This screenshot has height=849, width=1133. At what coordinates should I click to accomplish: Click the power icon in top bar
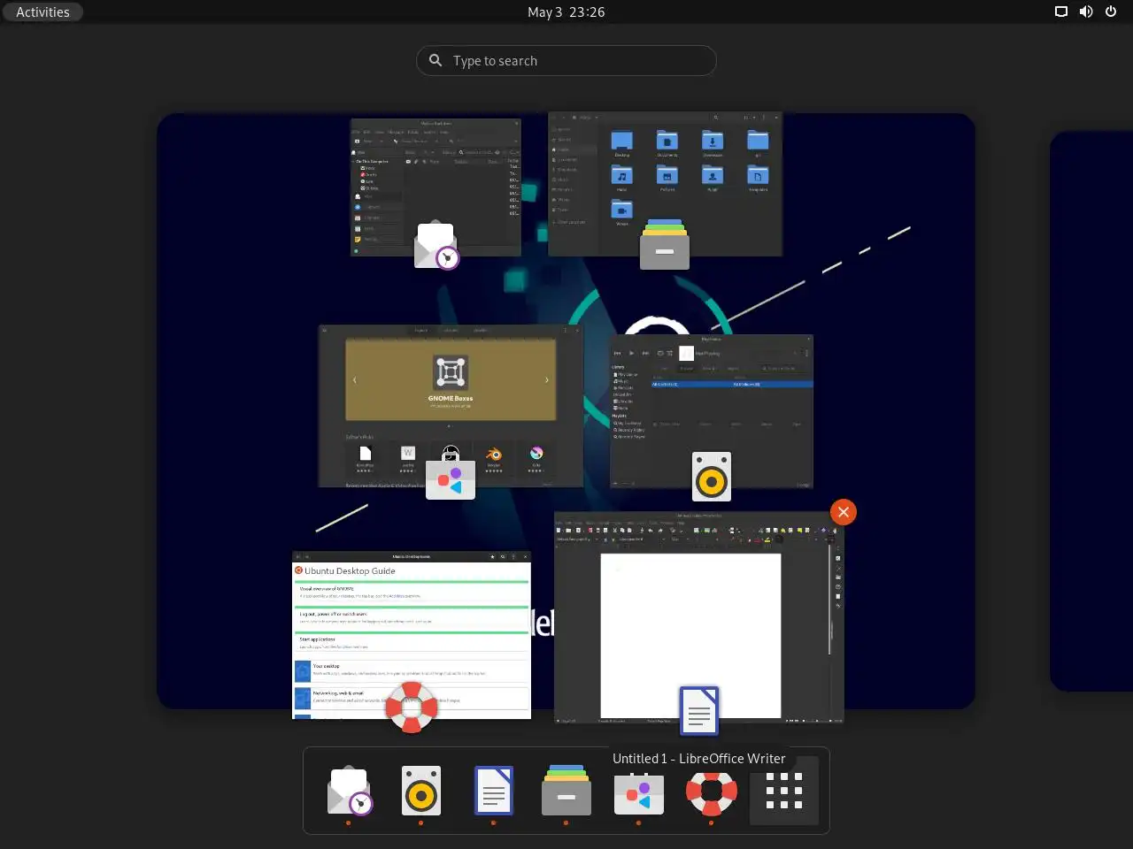pyautogui.click(x=1111, y=11)
